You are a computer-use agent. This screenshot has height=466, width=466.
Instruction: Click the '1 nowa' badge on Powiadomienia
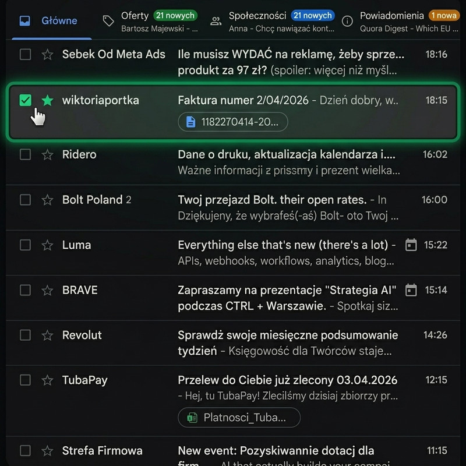click(x=444, y=16)
